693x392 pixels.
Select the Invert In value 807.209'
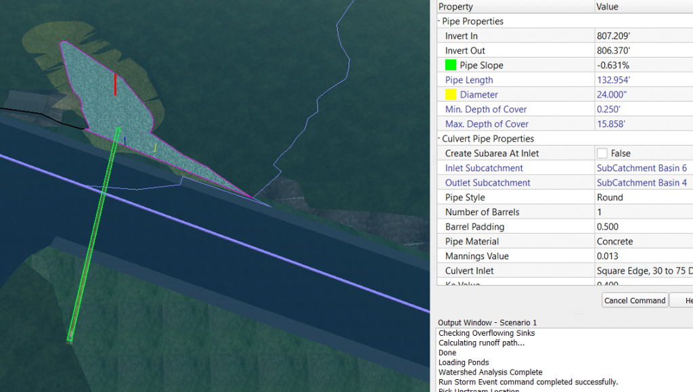click(613, 36)
